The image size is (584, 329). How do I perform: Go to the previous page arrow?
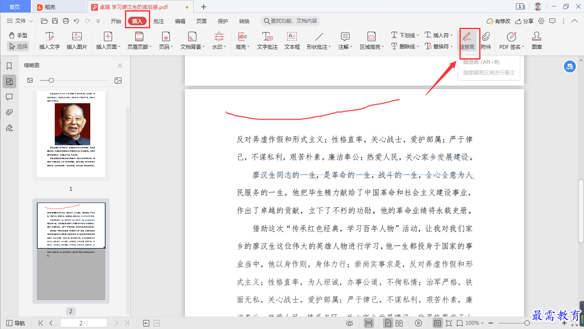point(51,323)
